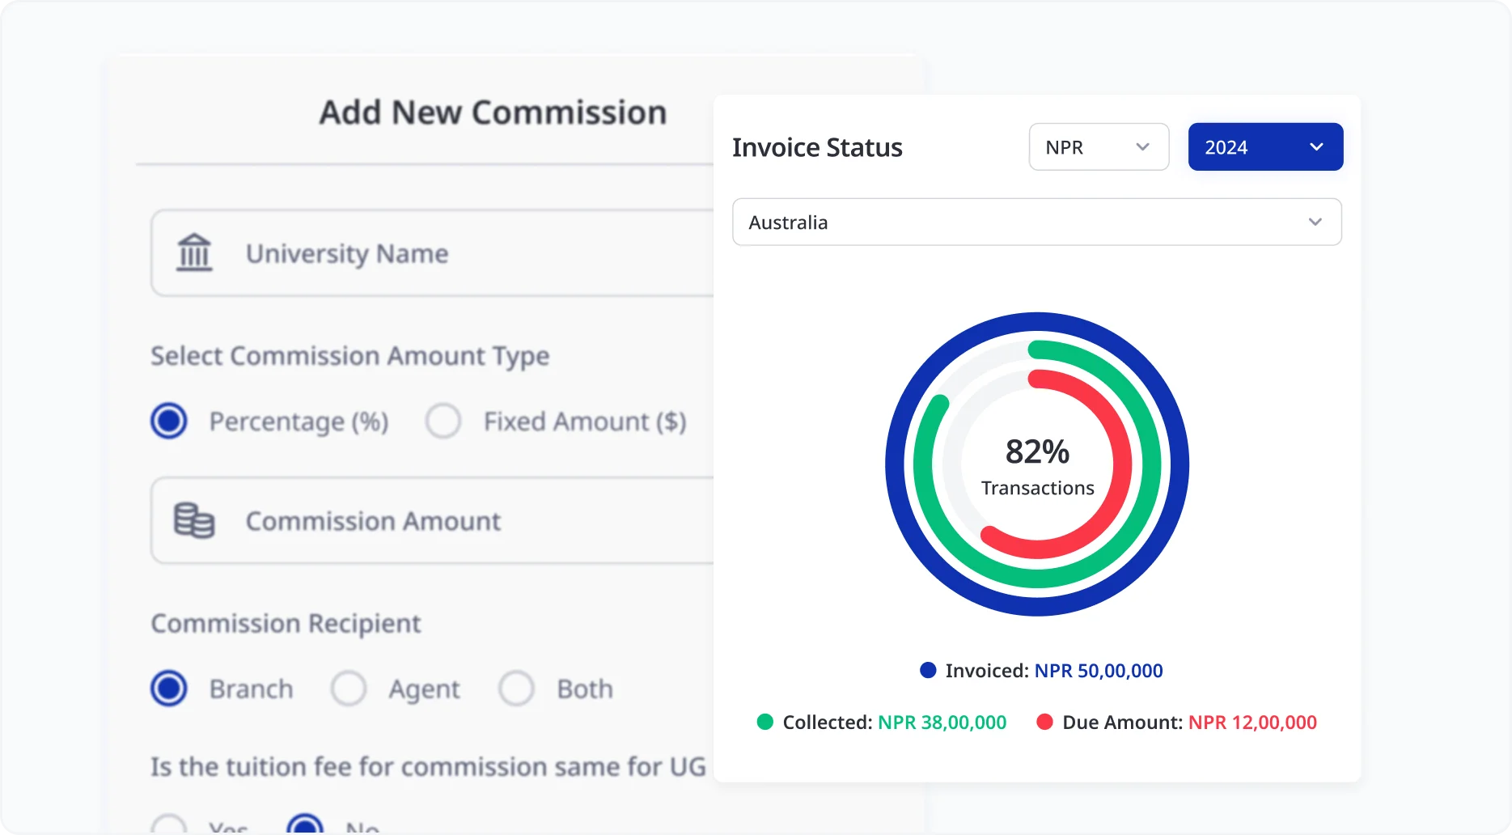Select Both for commission recipient
Viewport: 1512px width, 835px height.
(516, 688)
